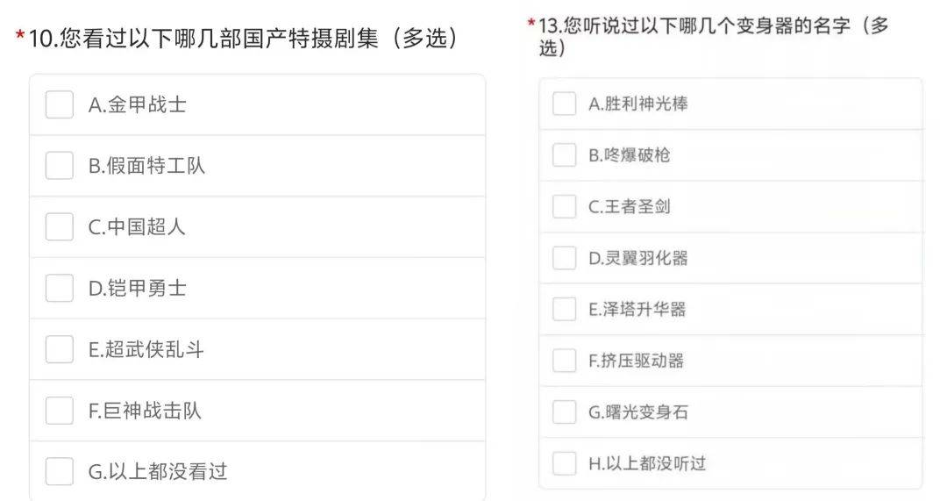Check the box for B.咚爆破枪
Viewport: 947px width, 501px height.
(x=564, y=154)
